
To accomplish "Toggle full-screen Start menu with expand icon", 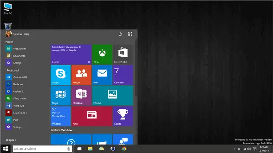I will point(130,34).
